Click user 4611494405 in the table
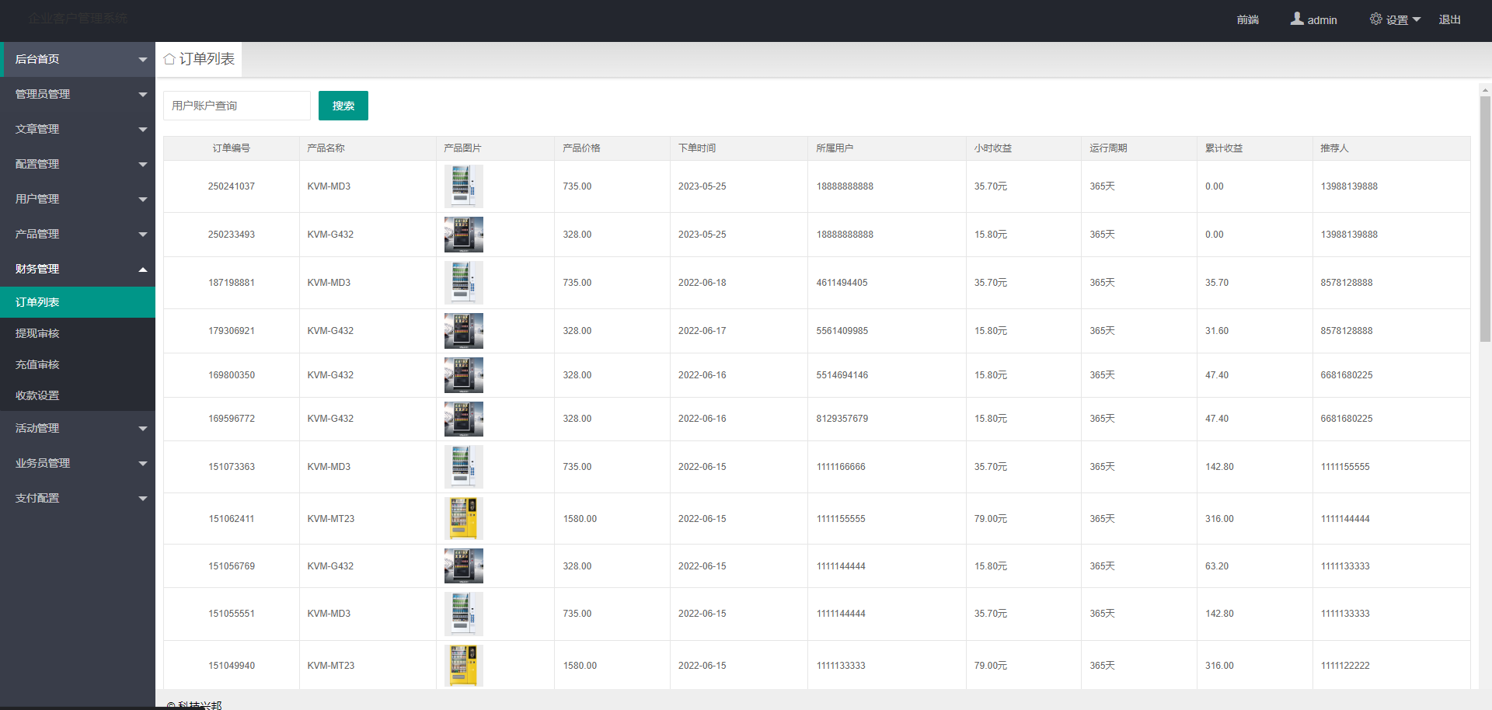 point(842,283)
